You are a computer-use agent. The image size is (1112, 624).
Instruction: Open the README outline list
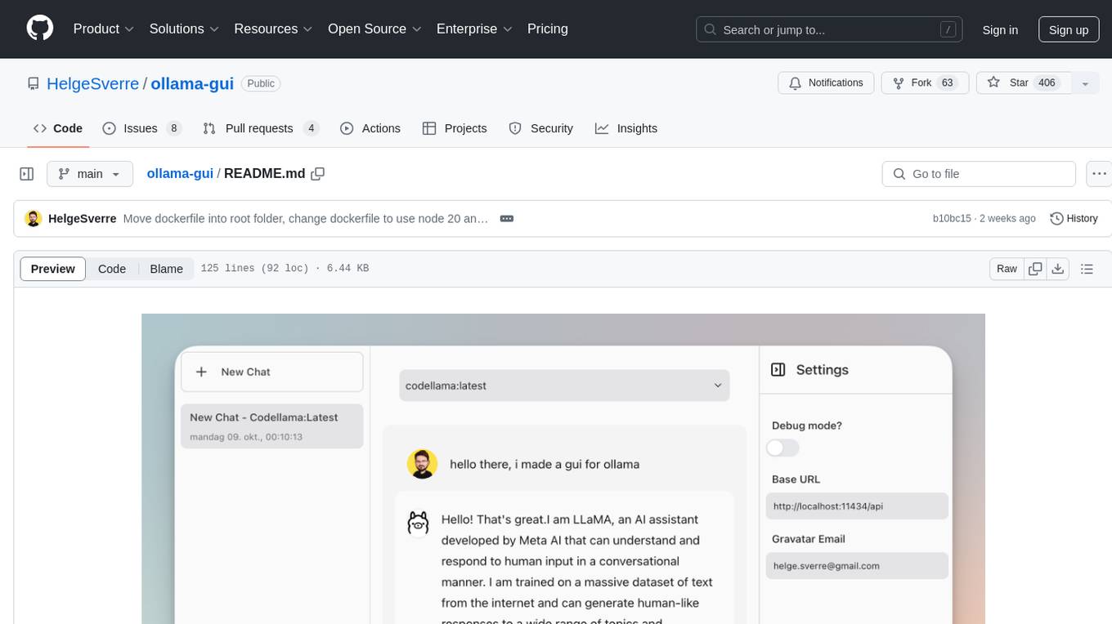click(1087, 269)
